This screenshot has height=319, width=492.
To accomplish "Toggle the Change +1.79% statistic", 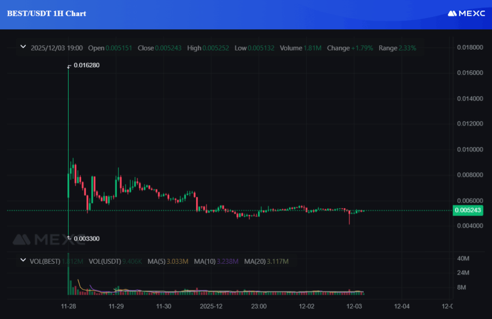I will [350, 48].
